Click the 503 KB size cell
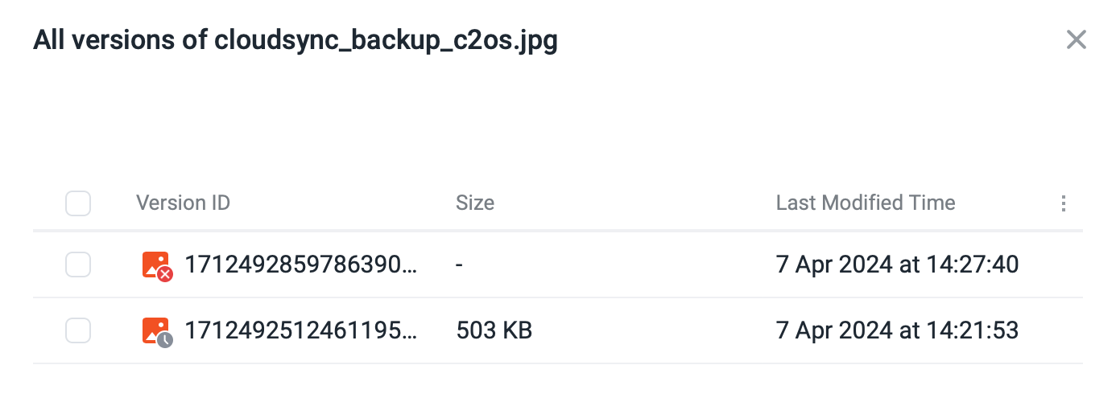 pos(494,330)
